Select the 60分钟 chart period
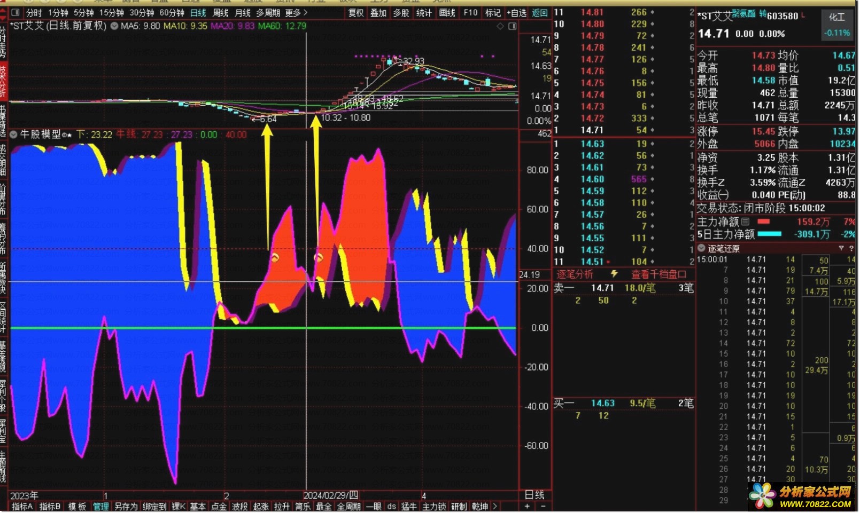 [x=172, y=12]
